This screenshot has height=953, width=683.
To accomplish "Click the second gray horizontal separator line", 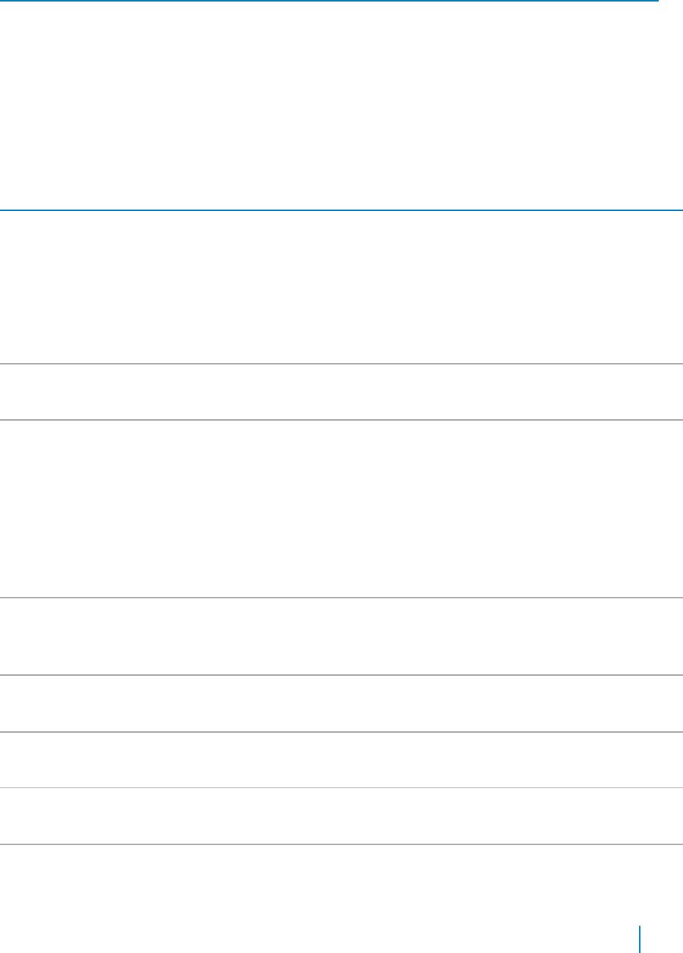I will tap(341, 420).
